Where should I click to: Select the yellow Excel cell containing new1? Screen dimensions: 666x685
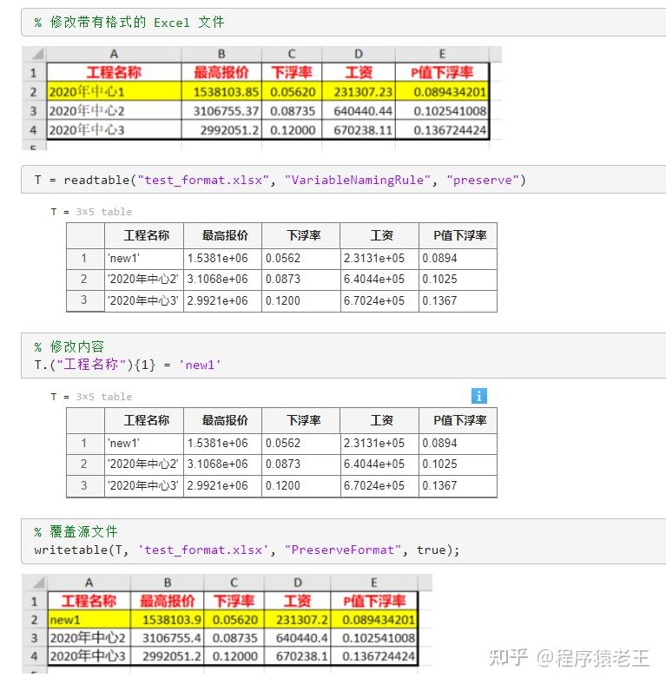pyautogui.click(x=89, y=620)
